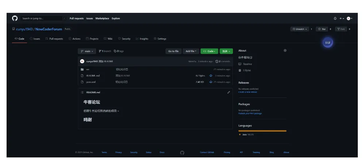Click the commit author avatar
This screenshot has width=364, height=164.
point(82,61)
